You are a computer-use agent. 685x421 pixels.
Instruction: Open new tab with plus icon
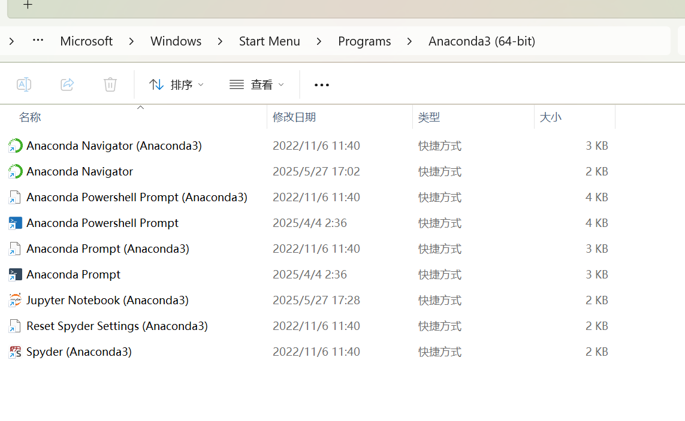tap(28, 5)
